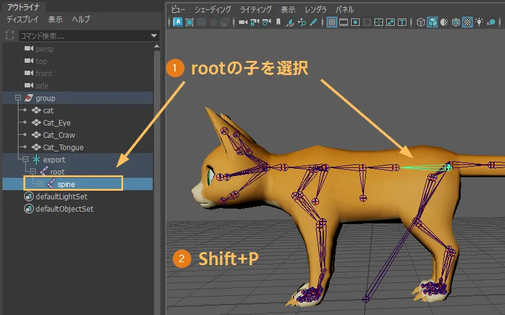
Task: Click the teal framed-square icon beside the 'A' icon
Action: (190, 22)
